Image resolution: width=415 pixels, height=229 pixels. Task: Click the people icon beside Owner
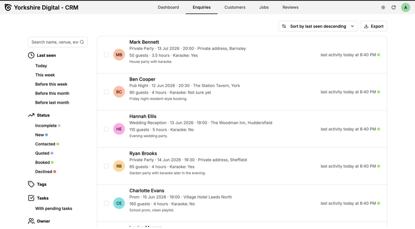point(31,221)
